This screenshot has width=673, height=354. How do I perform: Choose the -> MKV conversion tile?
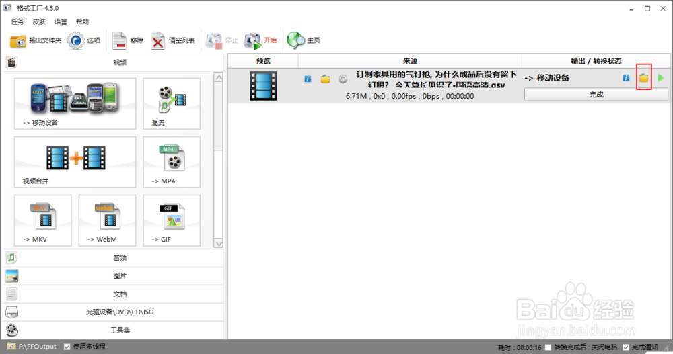[43, 220]
